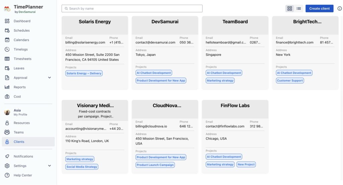Click address 110 King's Road, London, UK

[87, 141]
